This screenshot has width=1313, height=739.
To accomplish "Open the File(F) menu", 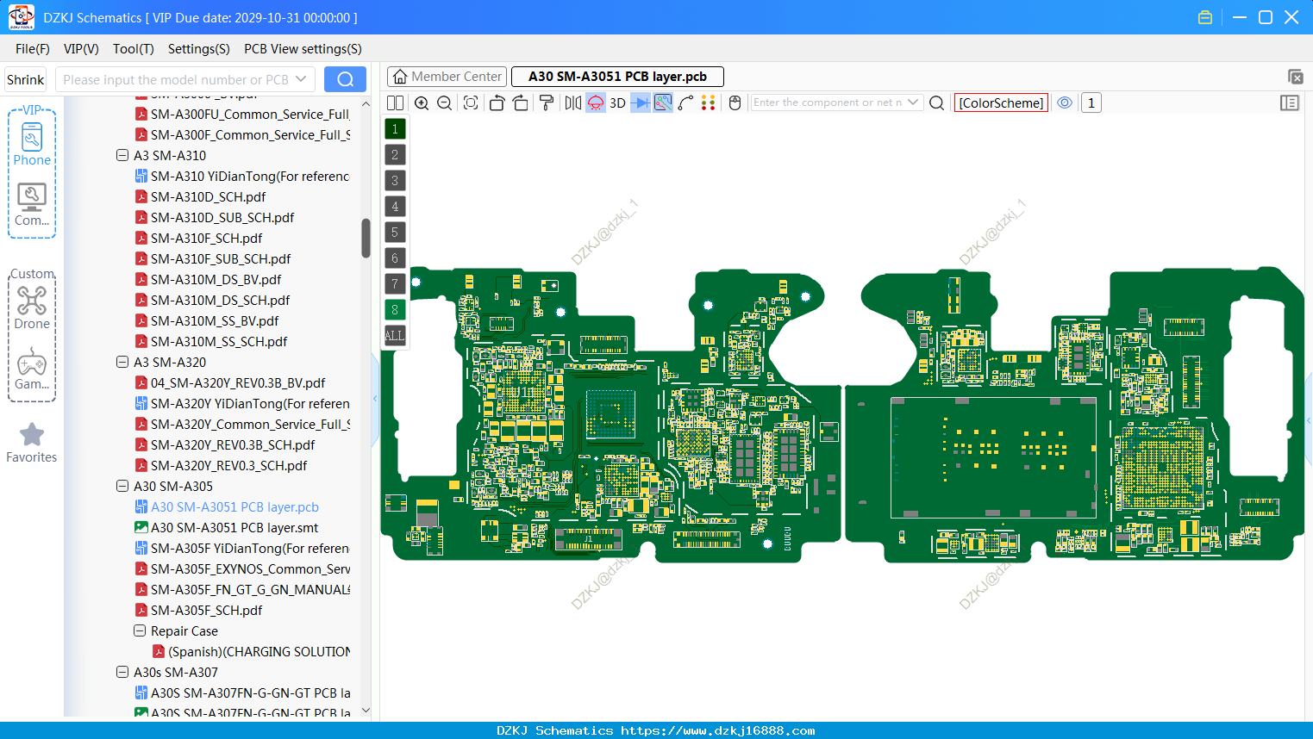I will click(x=33, y=49).
